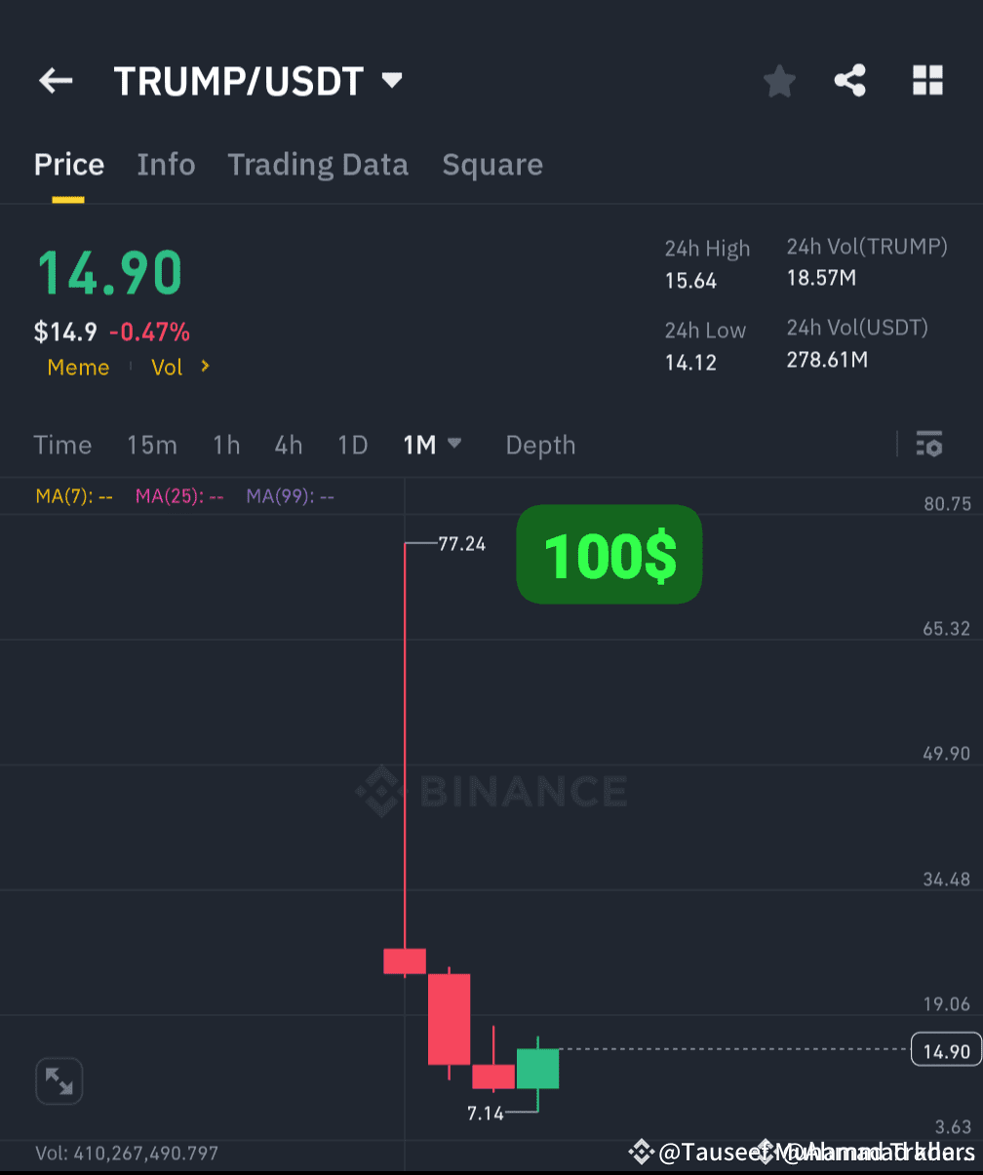The image size is (983, 1175).
Task: Select the 15m interval
Action: click(x=152, y=445)
